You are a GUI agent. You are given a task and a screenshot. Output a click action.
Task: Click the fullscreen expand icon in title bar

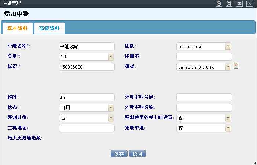[229, 4]
